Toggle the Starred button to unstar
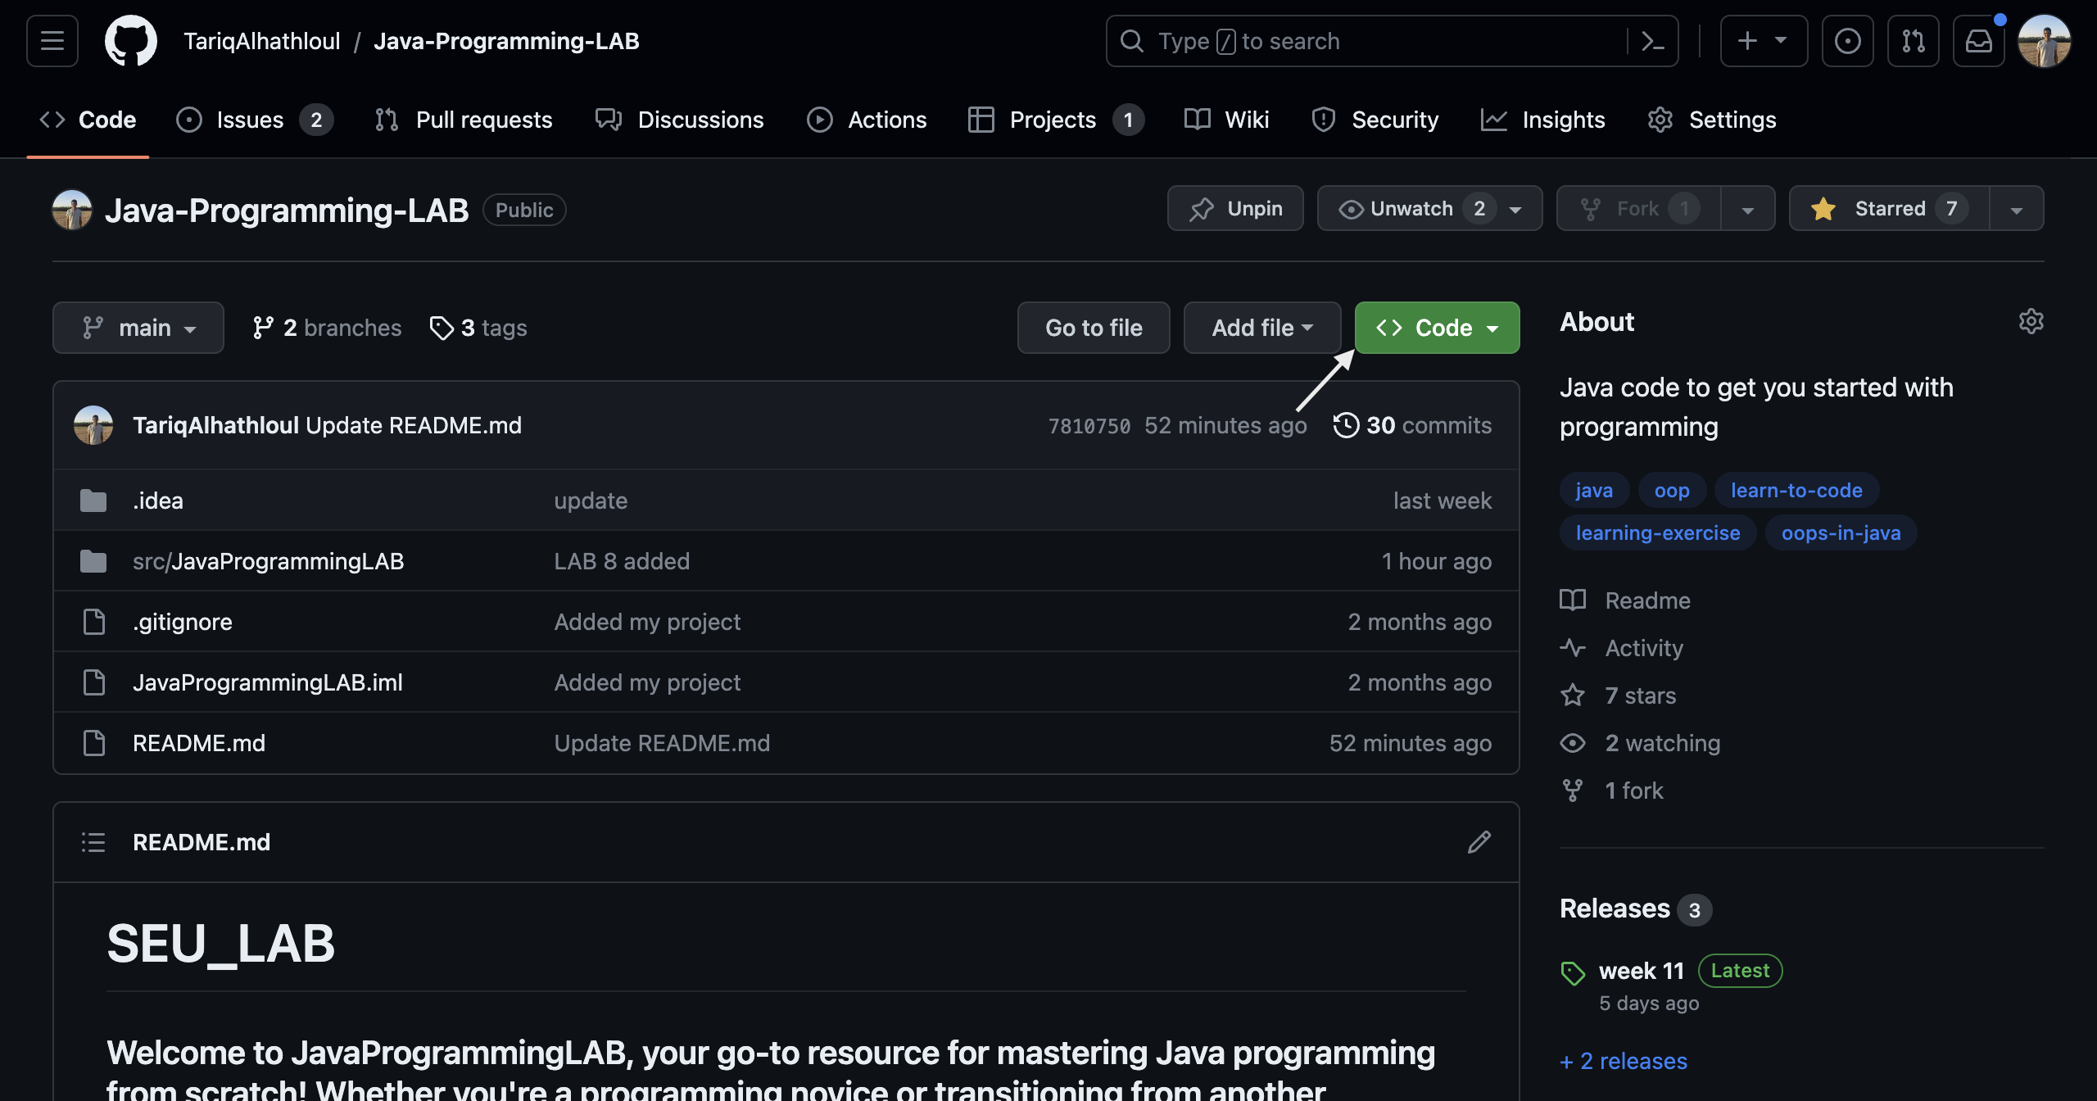 click(1889, 209)
